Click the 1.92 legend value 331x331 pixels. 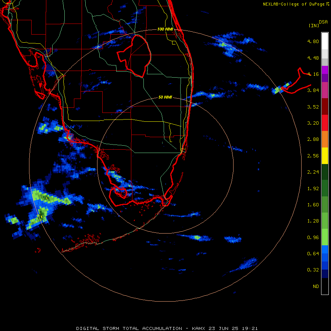313,189
